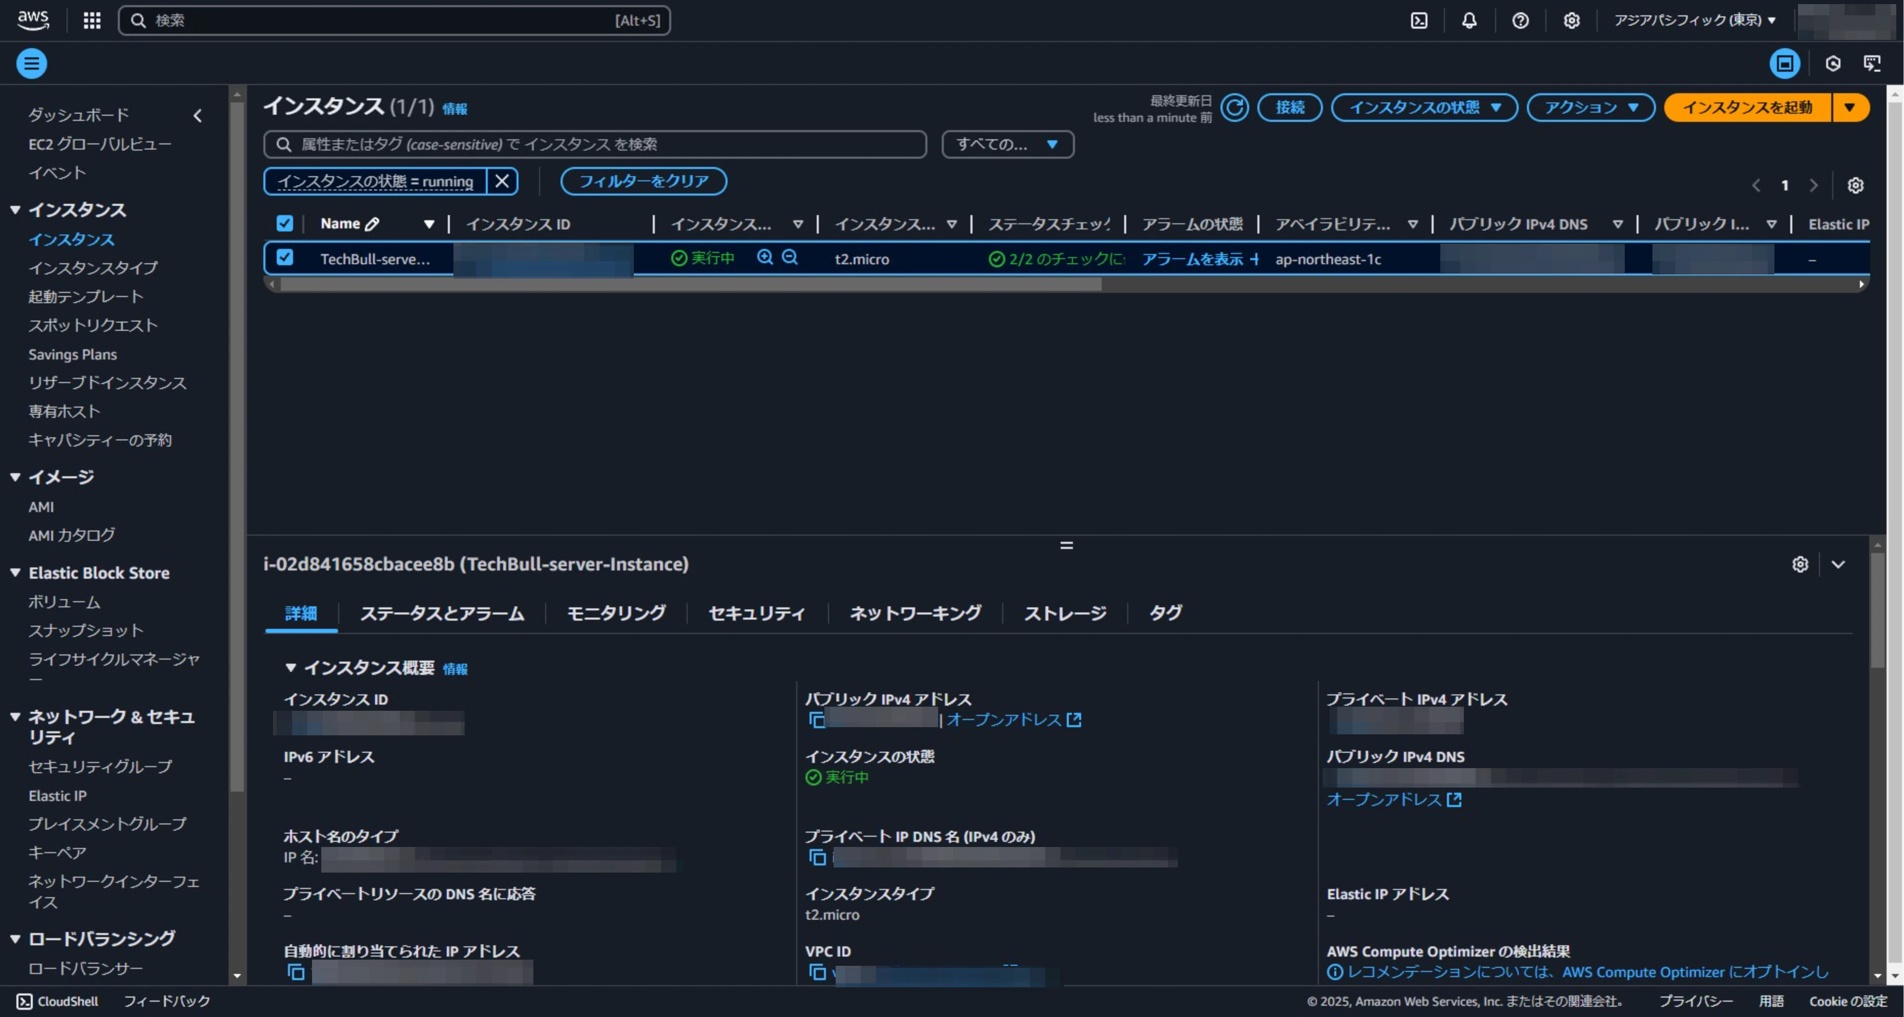Switch to the ステータスとアラーム tab
This screenshot has height=1017, width=1904.
point(442,613)
